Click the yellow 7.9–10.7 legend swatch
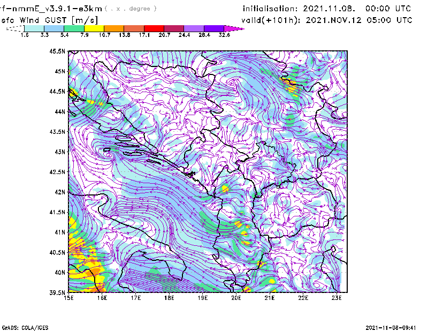The width and height of the screenshot is (428, 331). pos(94,28)
